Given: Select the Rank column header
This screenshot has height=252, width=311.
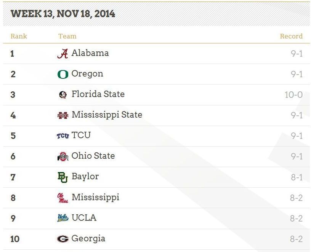Looking at the screenshot, I should [19, 36].
